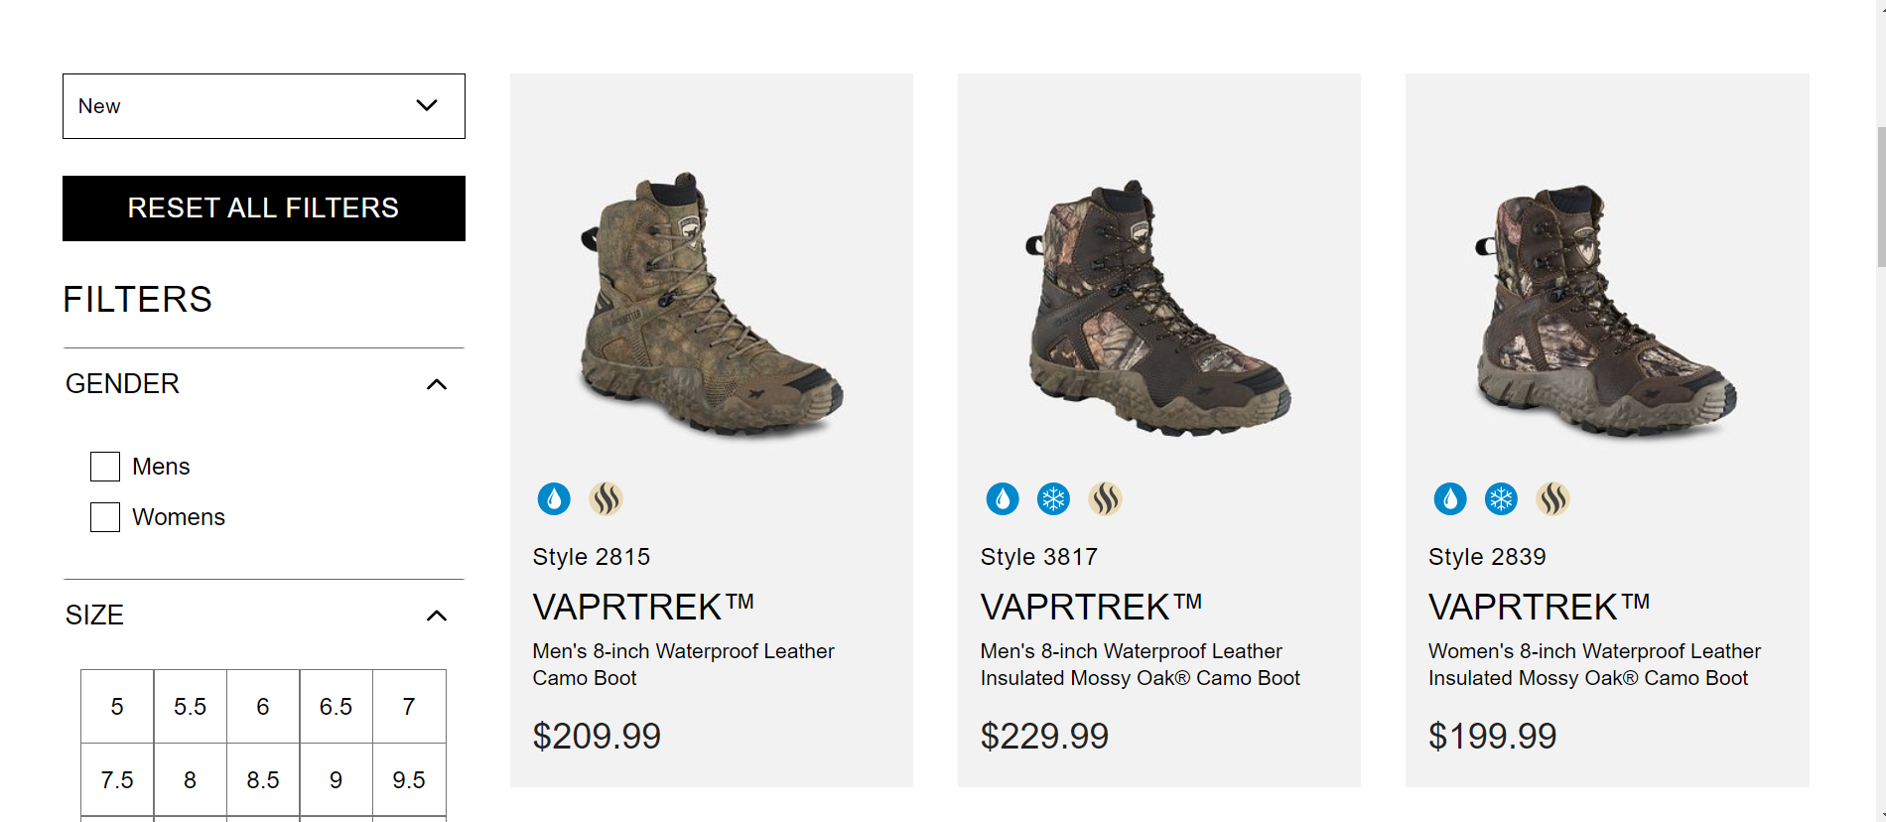Select size 7.5 in the size filter
Image resolution: width=1886 pixels, height=822 pixels.
click(x=116, y=779)
